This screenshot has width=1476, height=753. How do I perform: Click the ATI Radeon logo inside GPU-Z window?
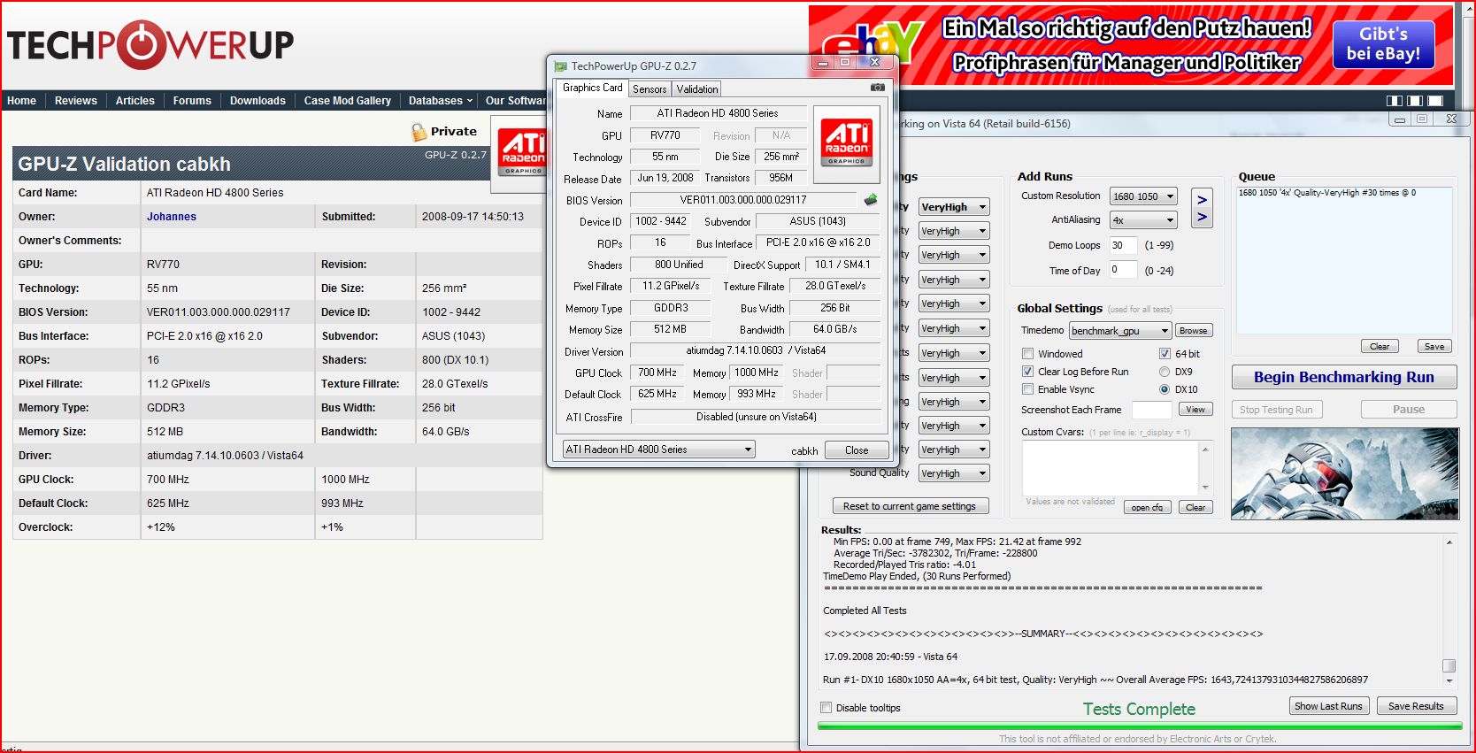pos(847,143)
